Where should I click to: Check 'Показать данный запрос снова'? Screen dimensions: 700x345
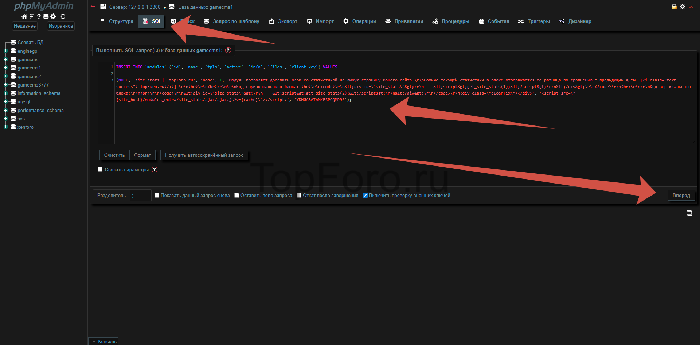point(157,196)
